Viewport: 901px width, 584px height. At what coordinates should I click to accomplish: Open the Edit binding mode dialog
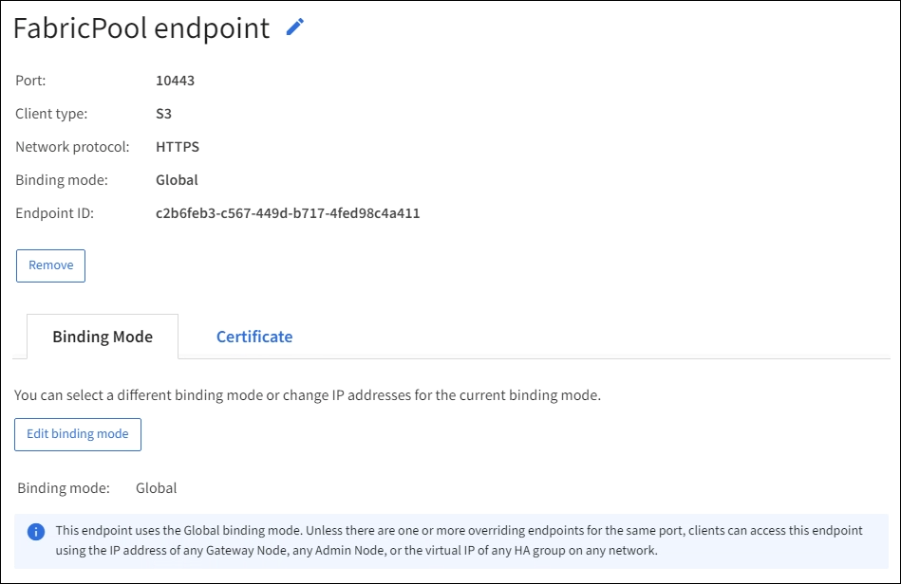click(78, 434)
